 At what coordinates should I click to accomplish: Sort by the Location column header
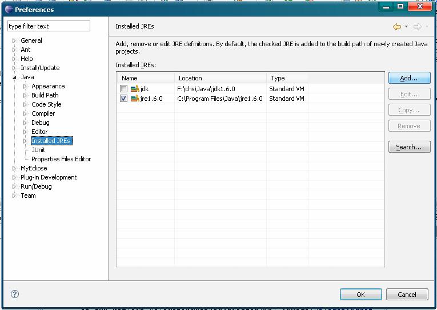click(220, 78)
